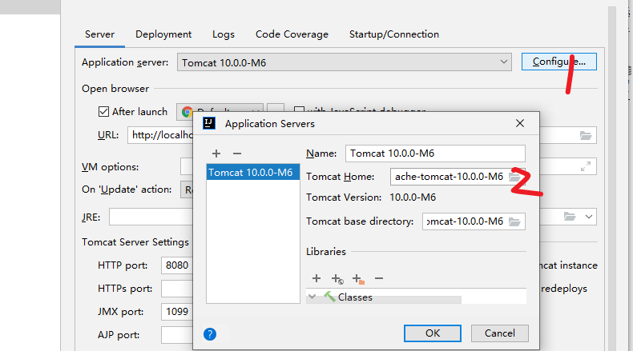This screenshot has width=633, height=351.
Task: Click the add library from URL icon
Action: [337, 279]
